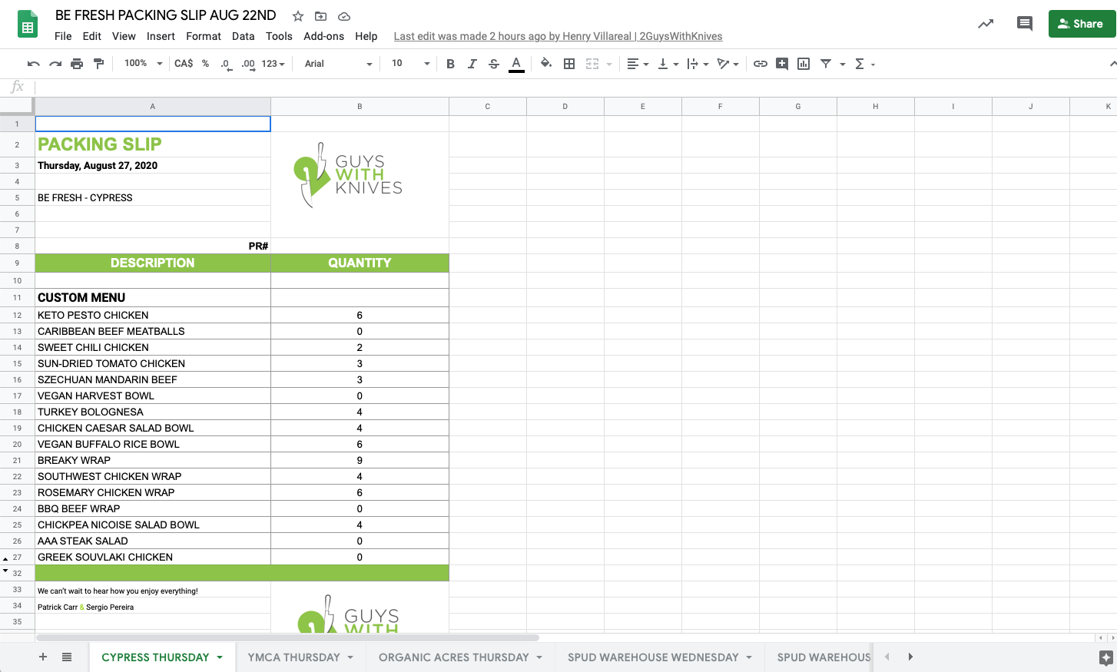The image size is (1117, 672).
Task: Open the fill color picker
Action: click(545, 64)
